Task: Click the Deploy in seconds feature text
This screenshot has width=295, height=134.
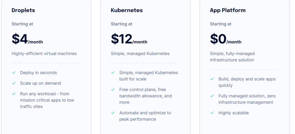Action: [x=38, y=73]
